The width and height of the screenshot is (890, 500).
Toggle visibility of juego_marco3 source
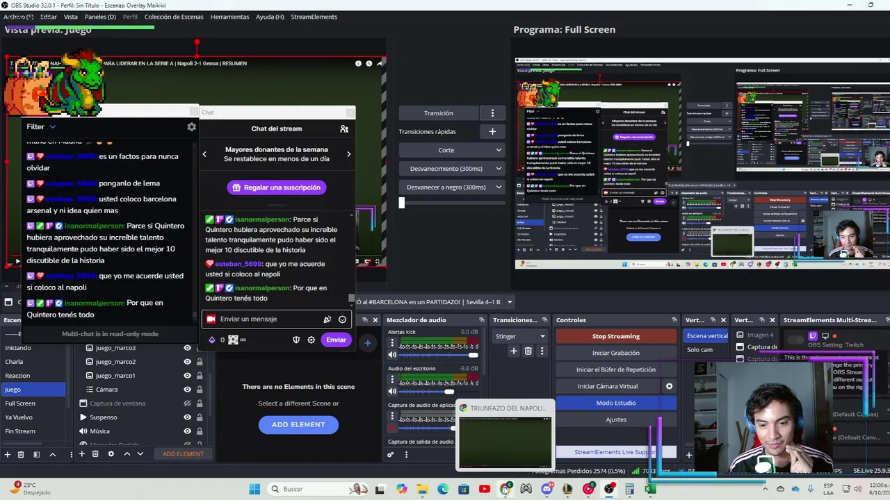point(187,348)
